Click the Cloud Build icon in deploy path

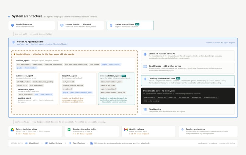tap(26, 143)
